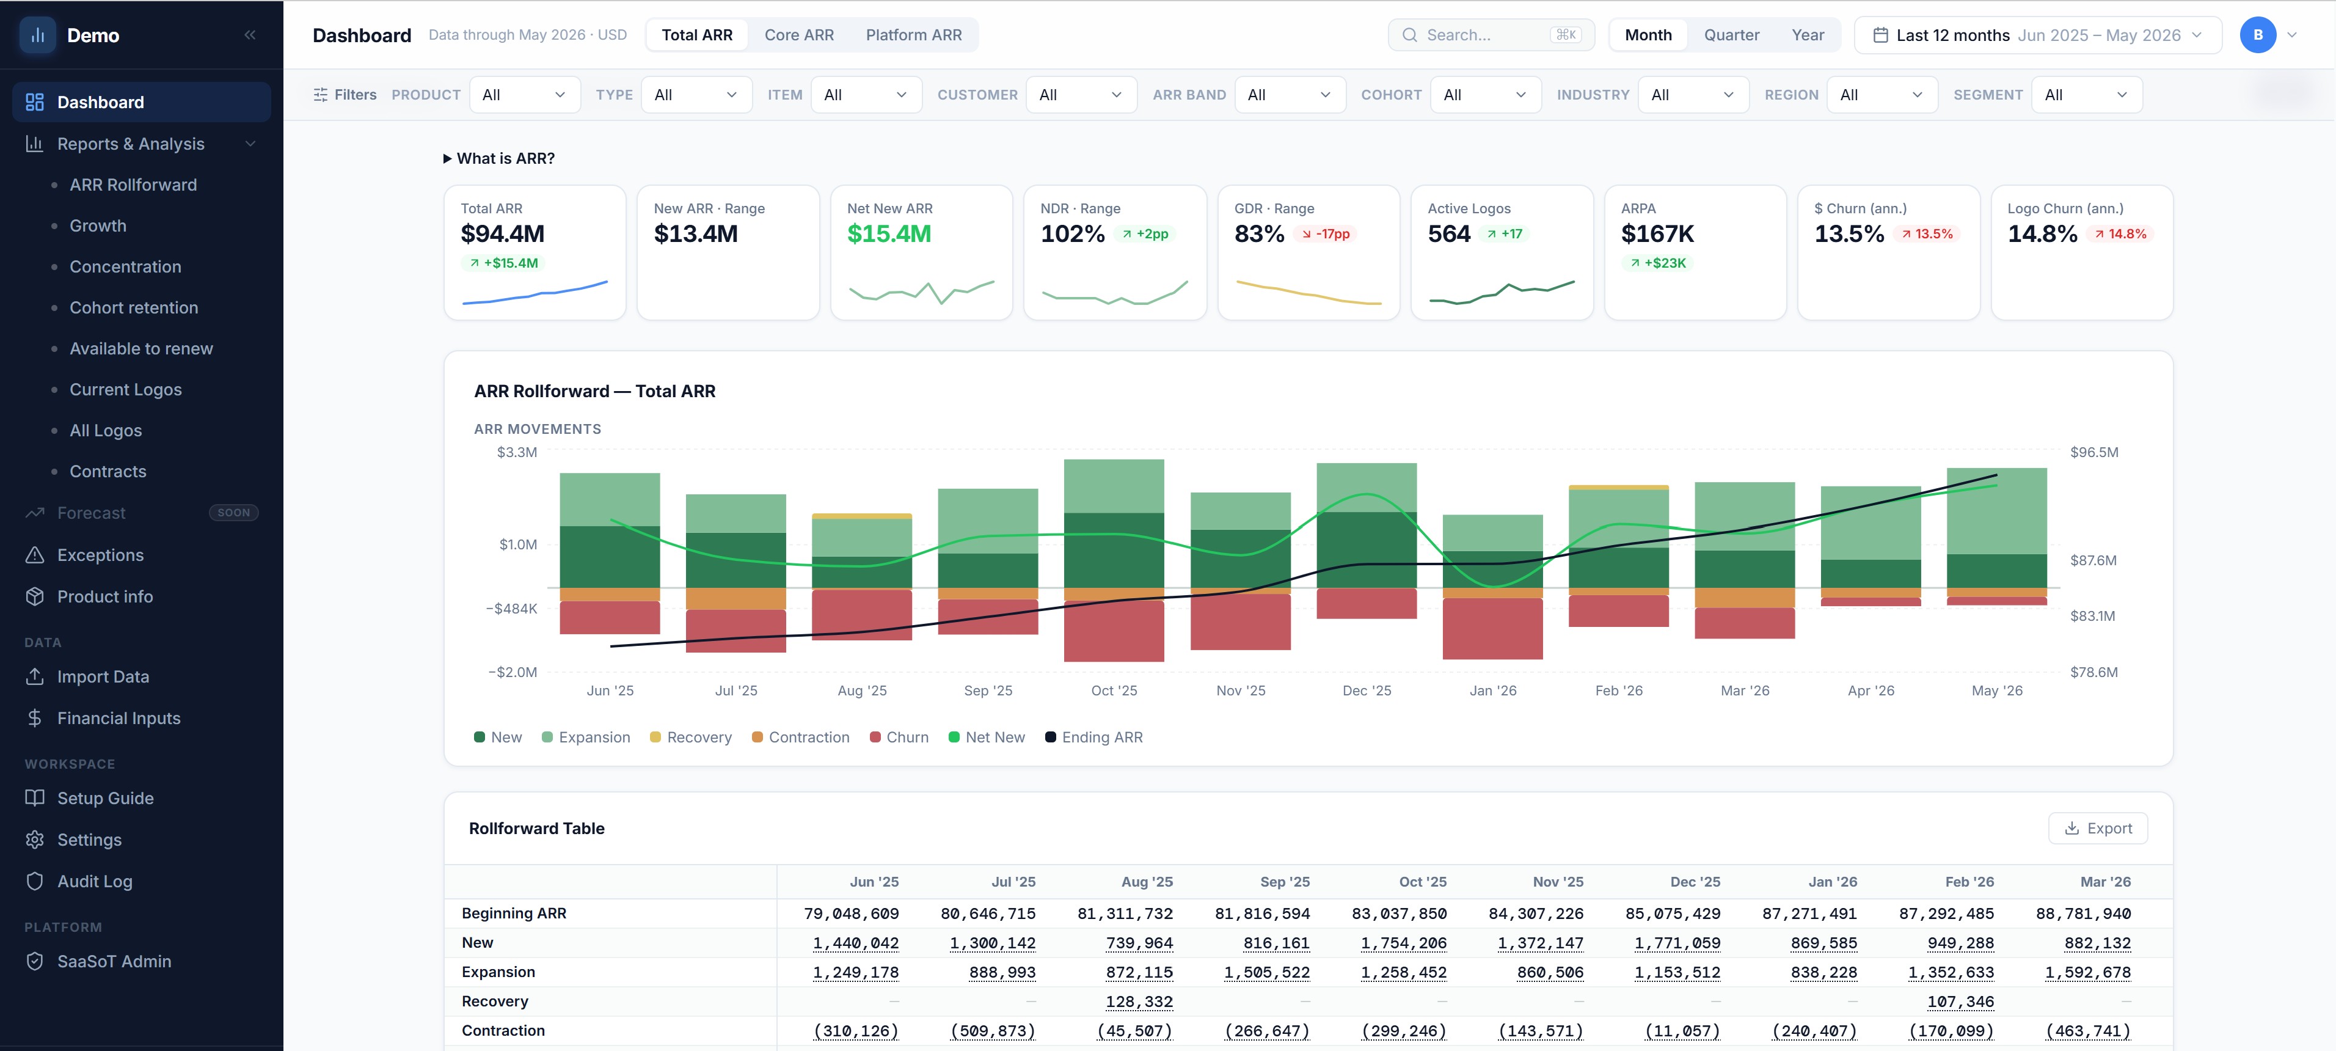Click the NDR +2pp change badge
The image size is (2336, 1051).
[1144, 233]
